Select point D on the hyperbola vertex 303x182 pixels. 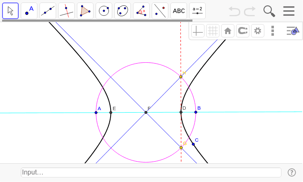[x=181, y=112]
